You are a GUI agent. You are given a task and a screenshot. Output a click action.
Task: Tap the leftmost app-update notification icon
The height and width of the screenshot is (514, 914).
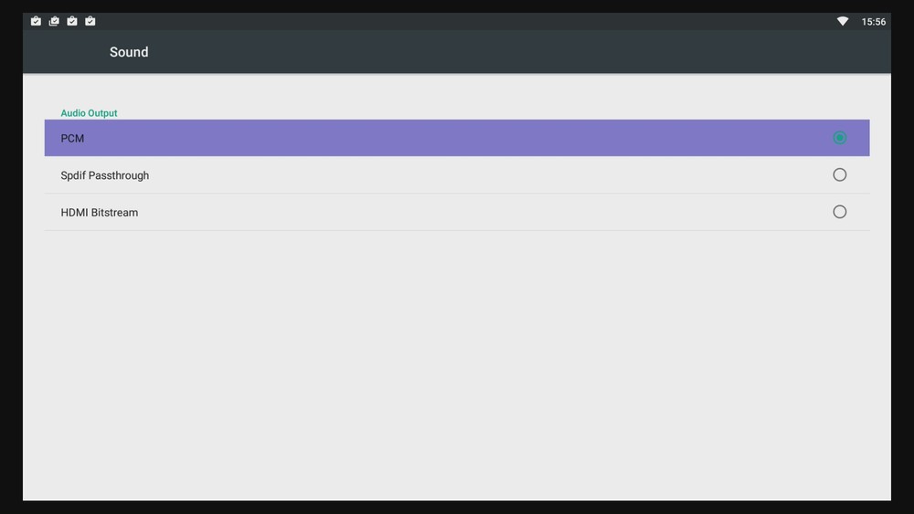[x=36, y=21]
